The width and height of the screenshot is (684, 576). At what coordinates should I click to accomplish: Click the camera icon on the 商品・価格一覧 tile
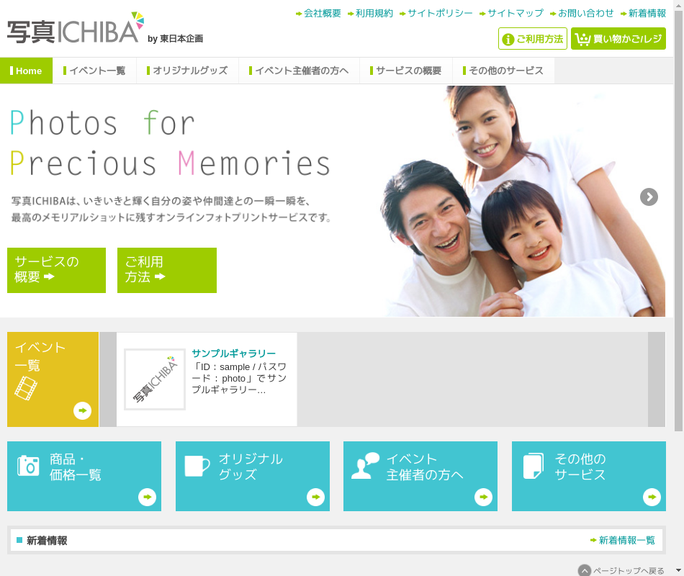(28, 466)
